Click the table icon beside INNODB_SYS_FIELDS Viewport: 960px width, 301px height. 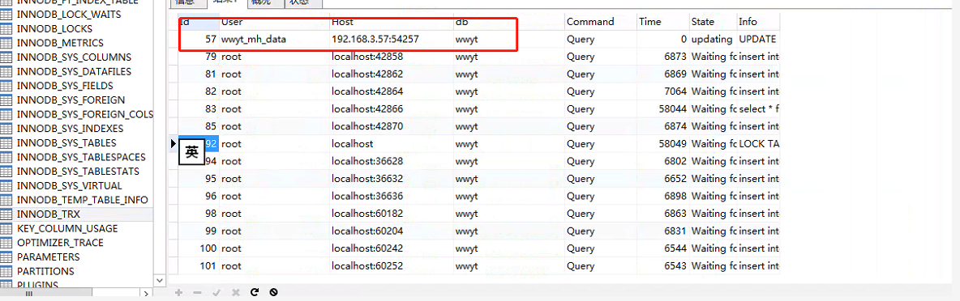tap(6, 86)
